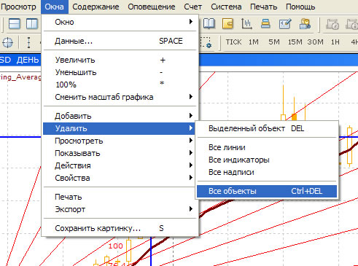Expand the Показывать submenu
This screenshot has width=358, height=266.
(x=120, y=153)
